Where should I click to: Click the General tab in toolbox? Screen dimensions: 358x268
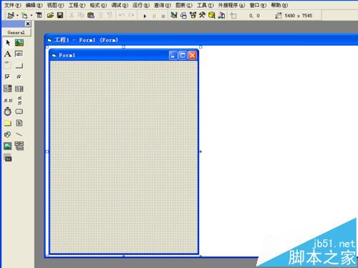(x=16, y=32)
